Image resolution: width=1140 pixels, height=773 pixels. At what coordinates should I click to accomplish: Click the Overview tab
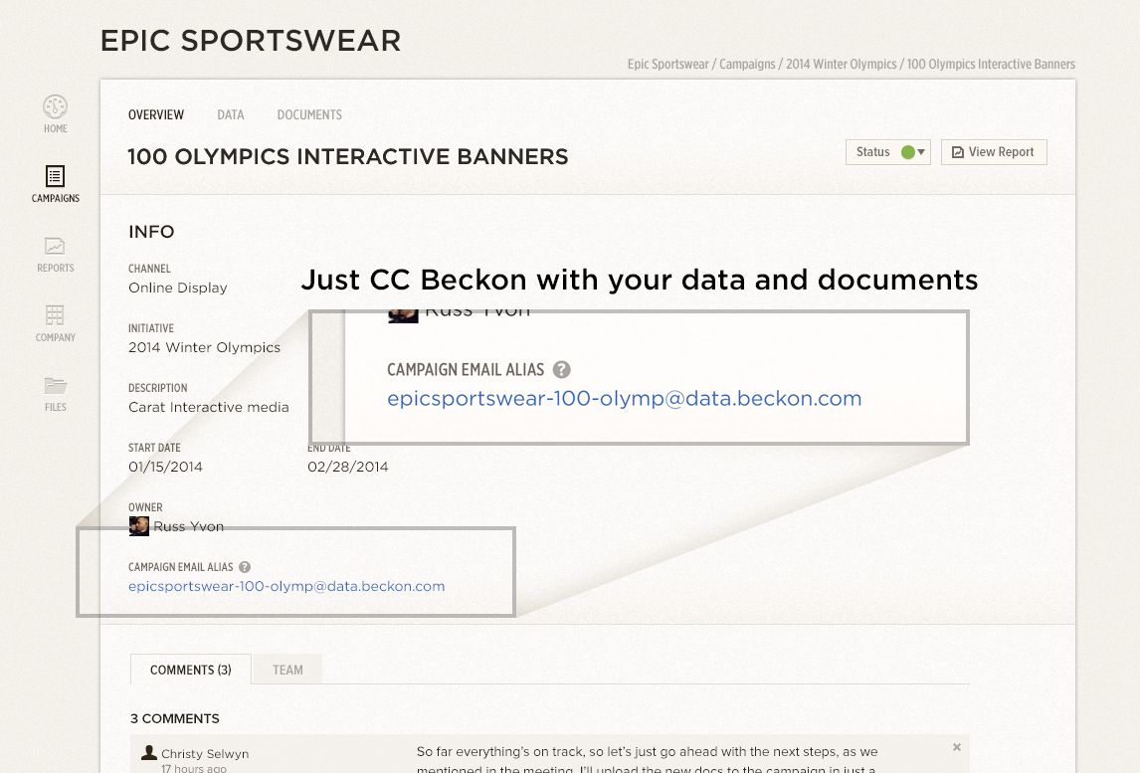[156, 114]
